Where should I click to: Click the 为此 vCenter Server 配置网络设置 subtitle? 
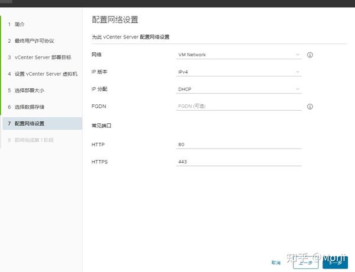(x=130, y=37)
